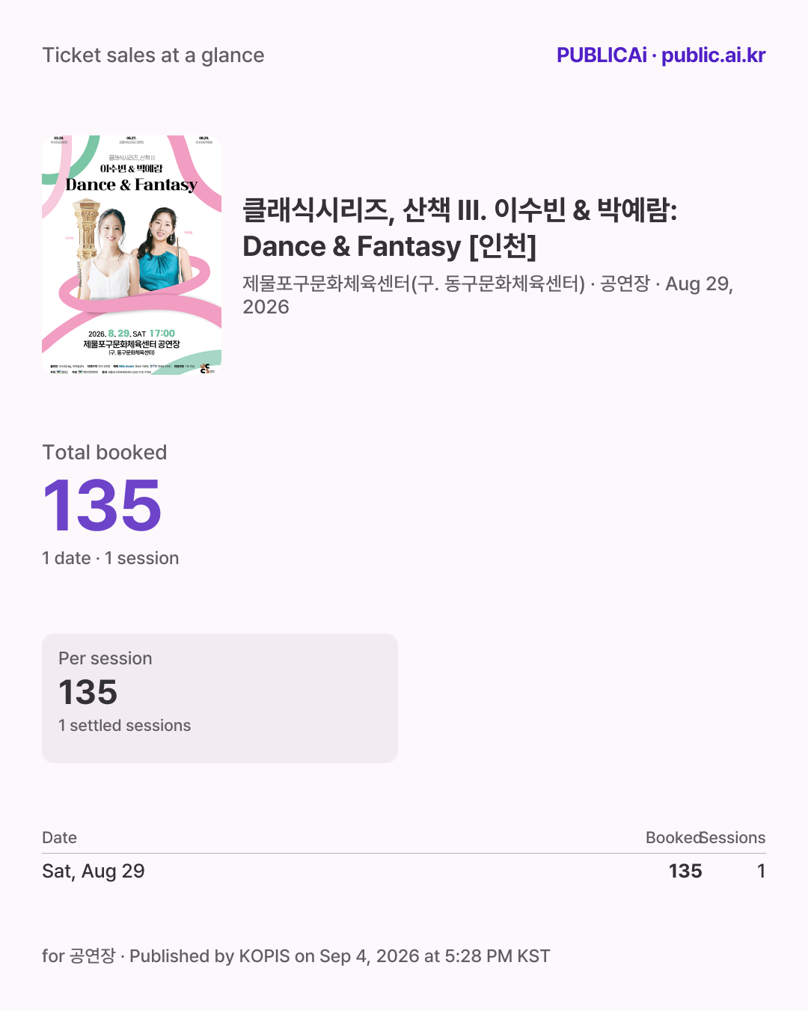Open the Per session card

(x=220, y=698)
